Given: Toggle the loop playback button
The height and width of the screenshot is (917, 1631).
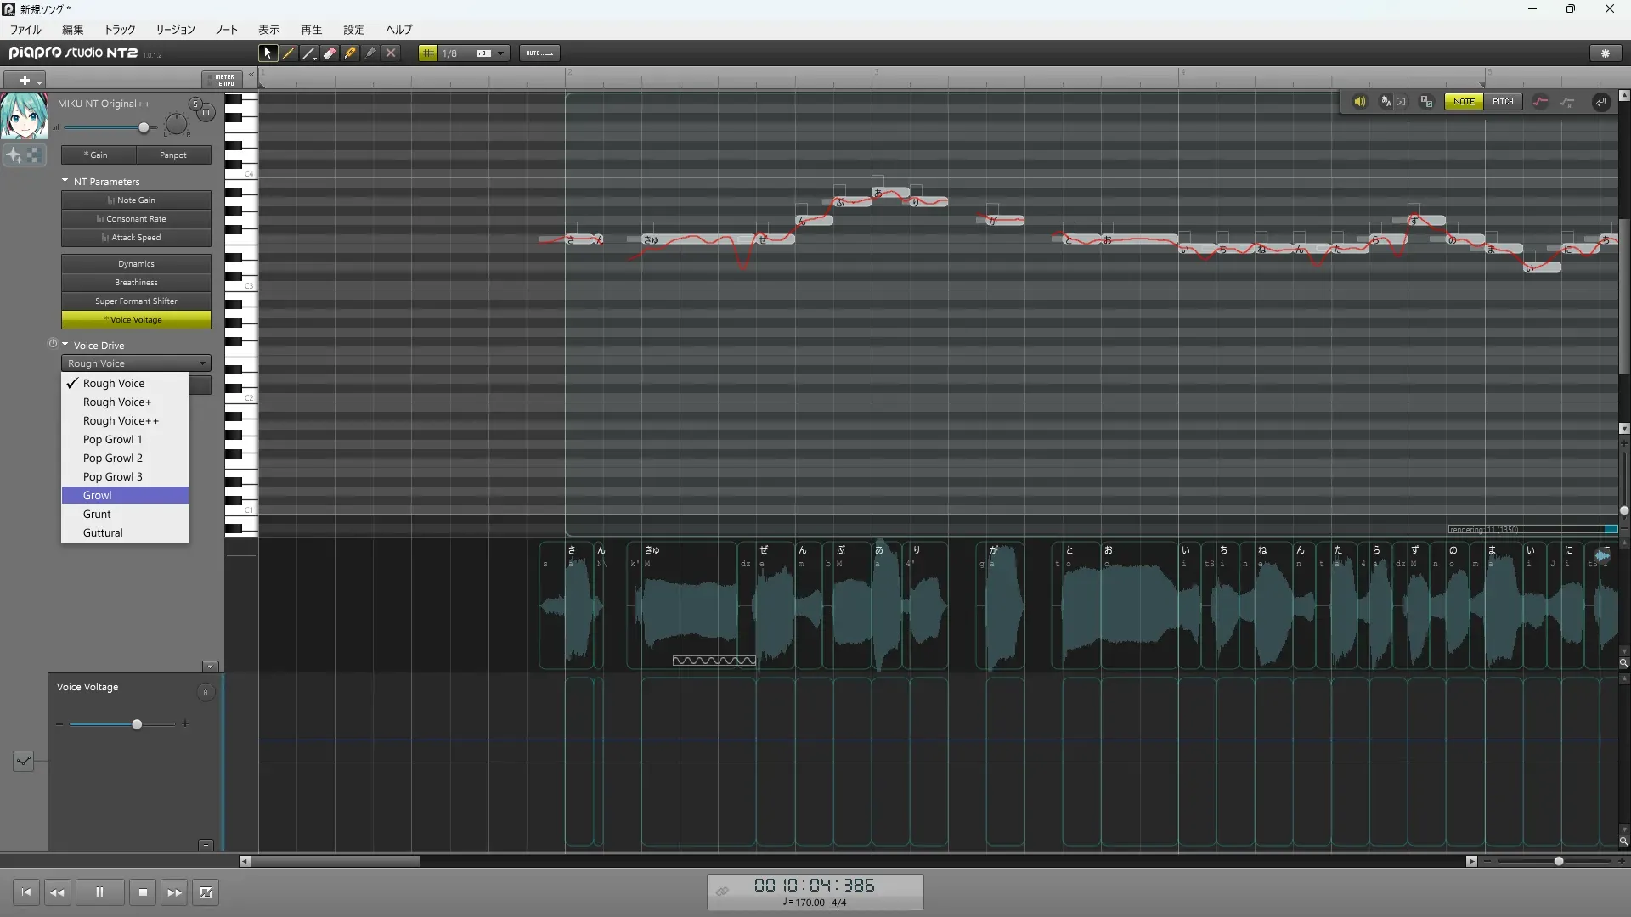Looking at the screenshot, I should 206,892.
